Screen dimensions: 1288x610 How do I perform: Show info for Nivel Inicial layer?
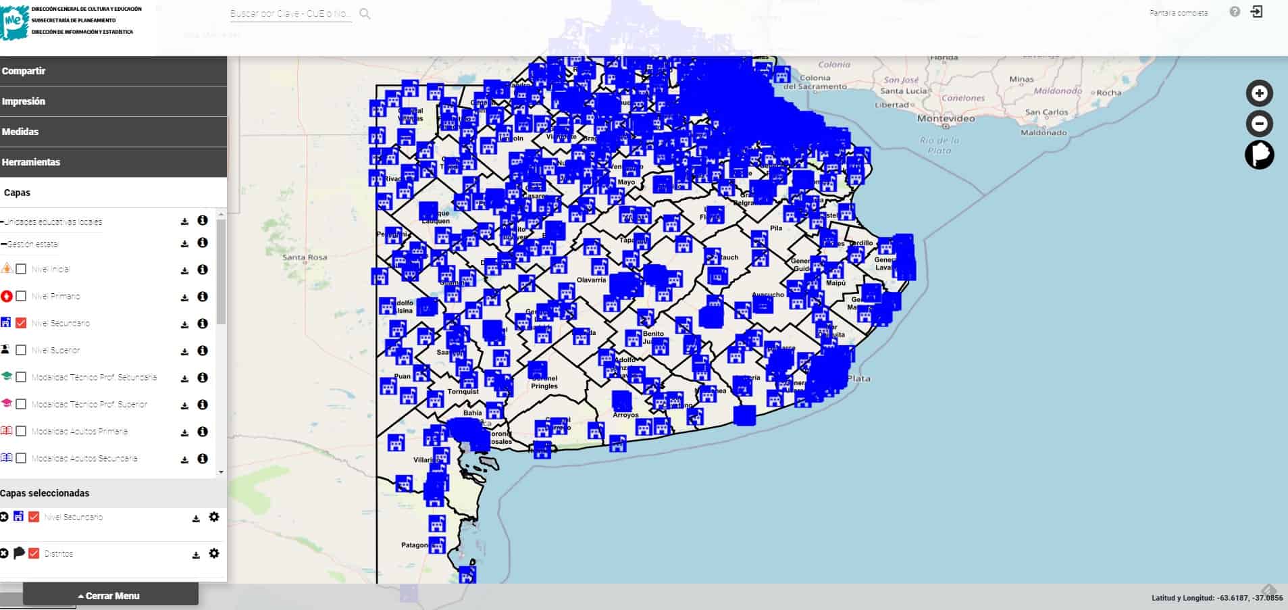pyautogui.click(x=202, y=270)
